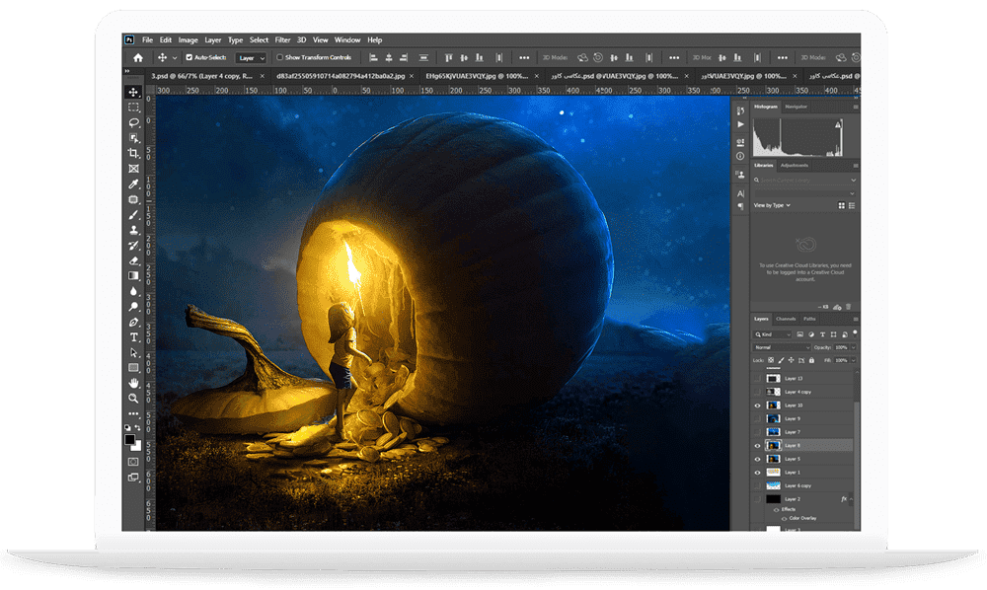Select the Blur tool
Screen dimensions: 987x590
pyautogui.click(x=133, y=291)
